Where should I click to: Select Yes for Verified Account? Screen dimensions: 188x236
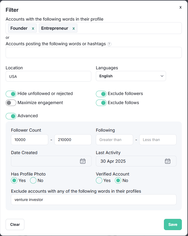99,180
